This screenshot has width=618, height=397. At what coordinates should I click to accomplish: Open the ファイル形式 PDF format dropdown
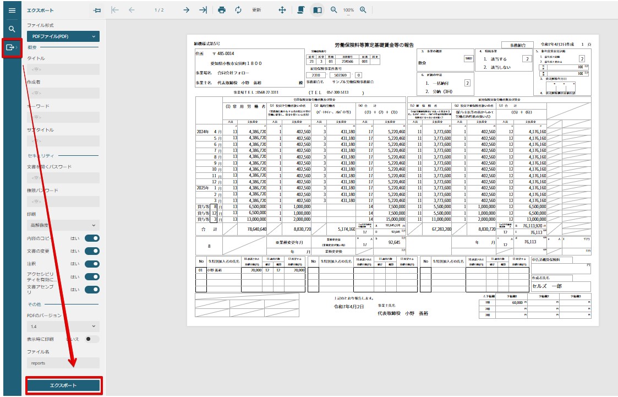[x=63, y=36]
